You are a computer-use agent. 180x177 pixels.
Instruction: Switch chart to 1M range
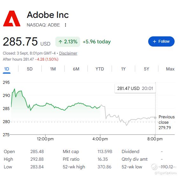[53, 69]
